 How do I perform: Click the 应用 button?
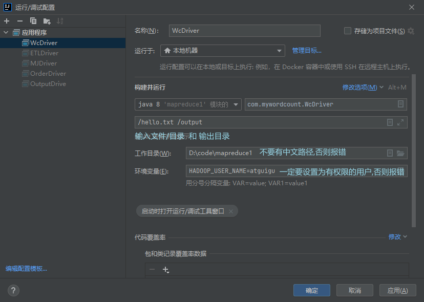[397, 290]
